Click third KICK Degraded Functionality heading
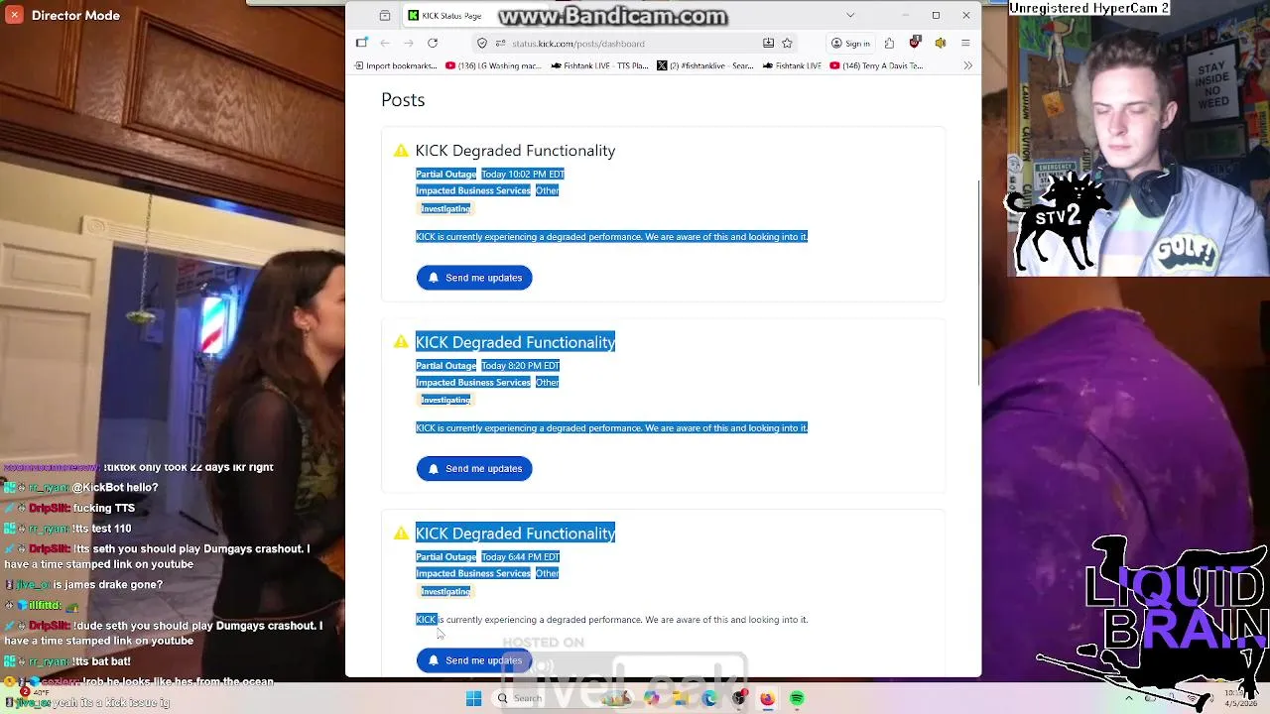The height and width of the screenshot is (714, 1270). 515,534
